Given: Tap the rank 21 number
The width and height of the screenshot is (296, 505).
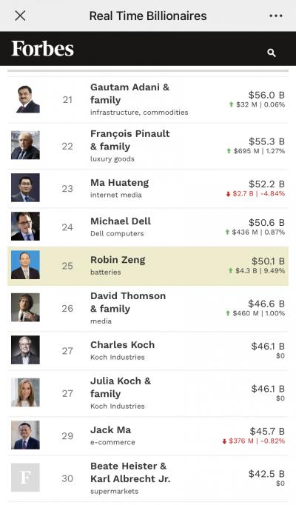Looking at the screenshot, I should point(67,100).
